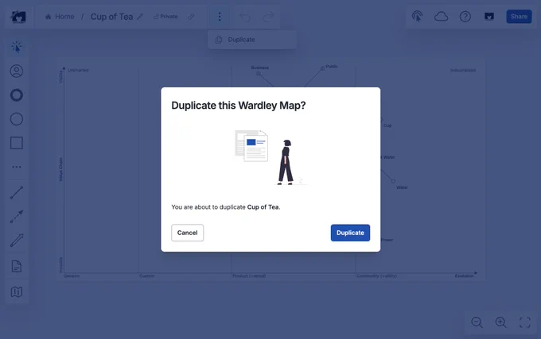This screenshot has height=339, width=541.
Task: Edit map title with pencil icon
Action: pos(140,17)
